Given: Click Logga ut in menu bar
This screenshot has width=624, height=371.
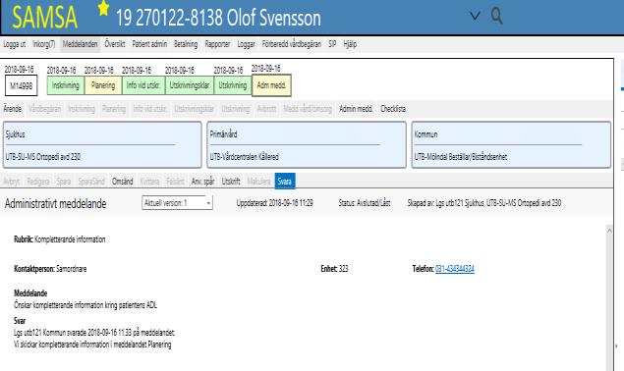Looking at the screenshot, I should (x=15, y=44).
